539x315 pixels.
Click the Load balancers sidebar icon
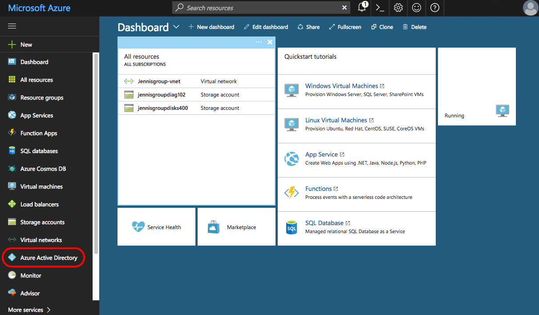click(x=12, y=204)
